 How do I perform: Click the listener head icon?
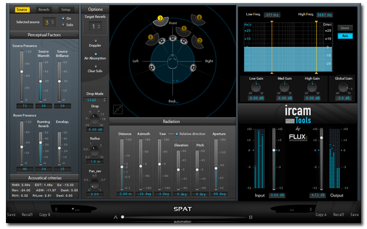click(172, 62)
